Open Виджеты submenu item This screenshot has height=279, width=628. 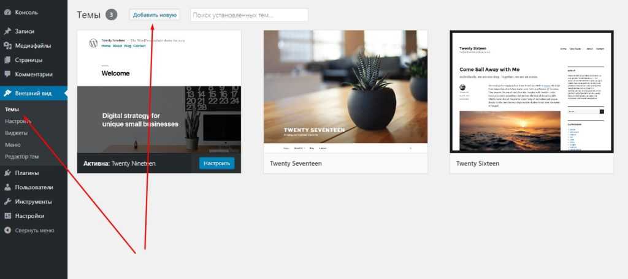click(17, 133)
